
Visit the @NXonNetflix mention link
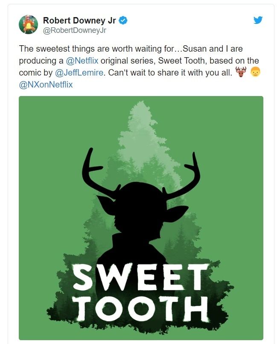point(46,85)
